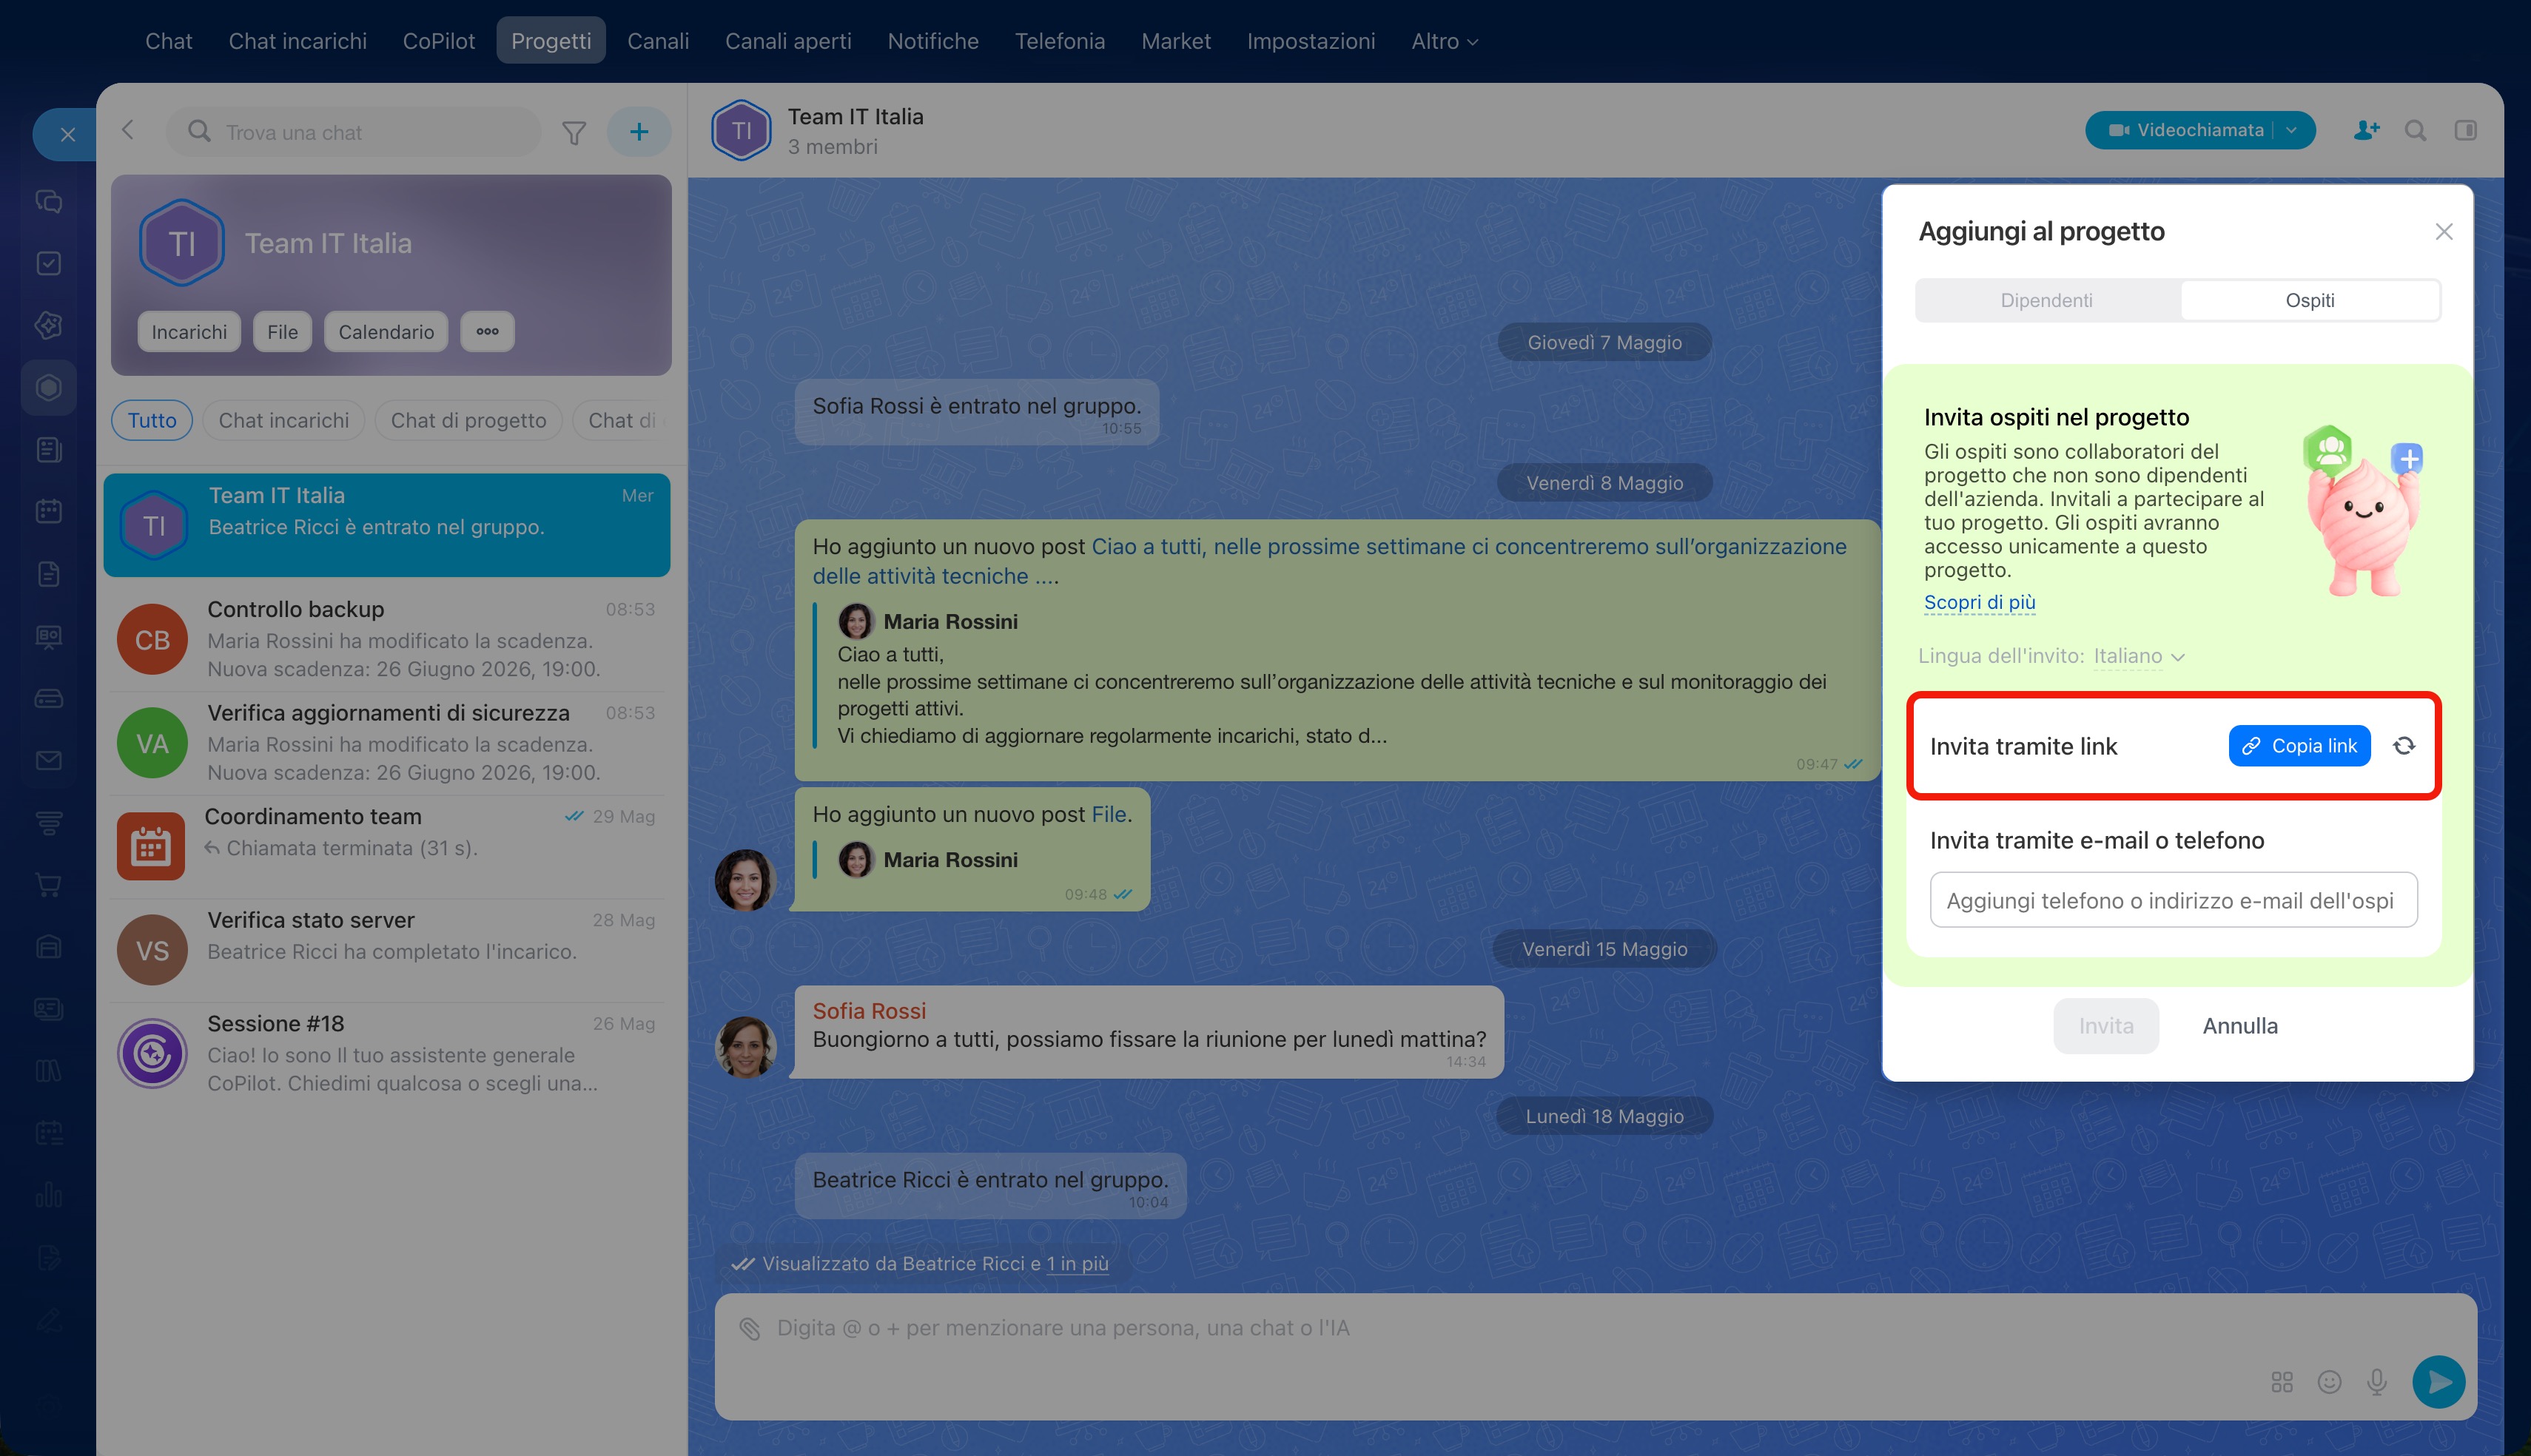Image resolution: width=2531 pixels, height=1456 pixels.
Task: Open Incarichi in the Team IT Italia card
Action: click(189, 332)
